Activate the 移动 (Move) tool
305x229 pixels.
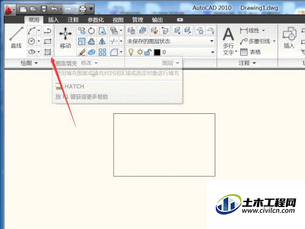(x=65, y=38)
